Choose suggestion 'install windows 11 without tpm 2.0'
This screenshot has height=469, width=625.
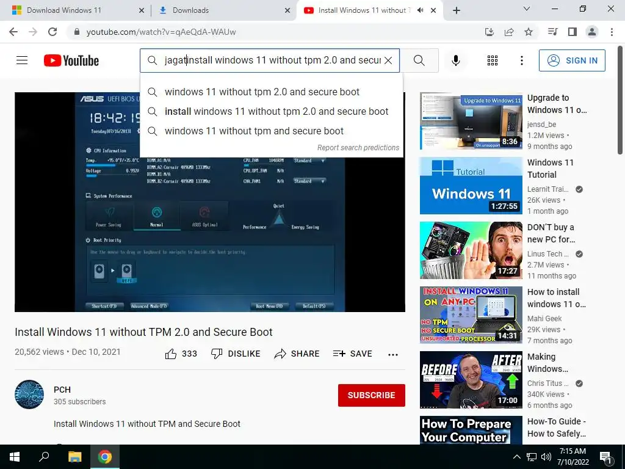pyautogui.click(x=271, y=111)
